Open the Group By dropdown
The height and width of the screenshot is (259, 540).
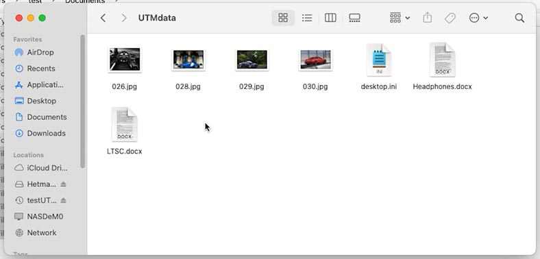coord(400,18)
